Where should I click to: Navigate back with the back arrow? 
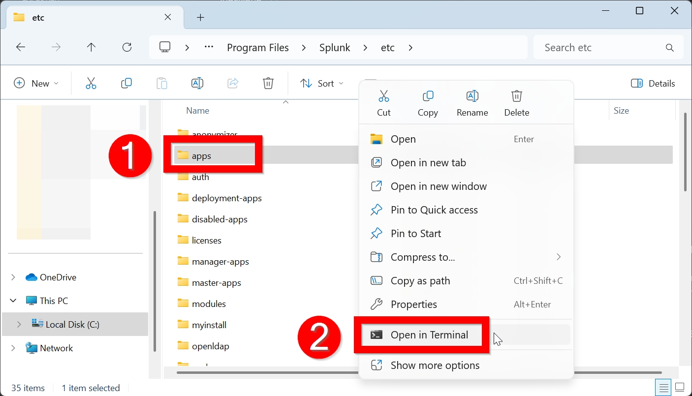click(x=21, y=47)
